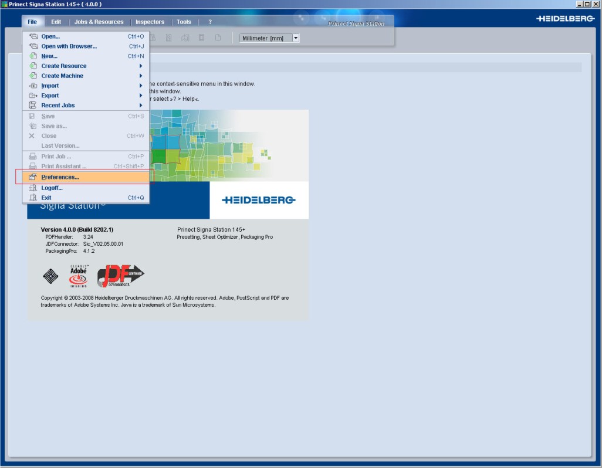Choose Open... from the File menu
Screen dimensions: 602x468
pyautogui.click(x=86, y=36)
